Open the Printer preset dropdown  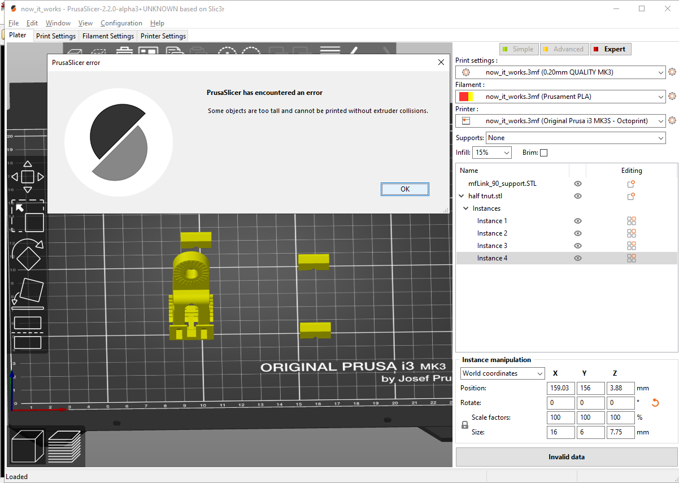(x=561, y=120)
